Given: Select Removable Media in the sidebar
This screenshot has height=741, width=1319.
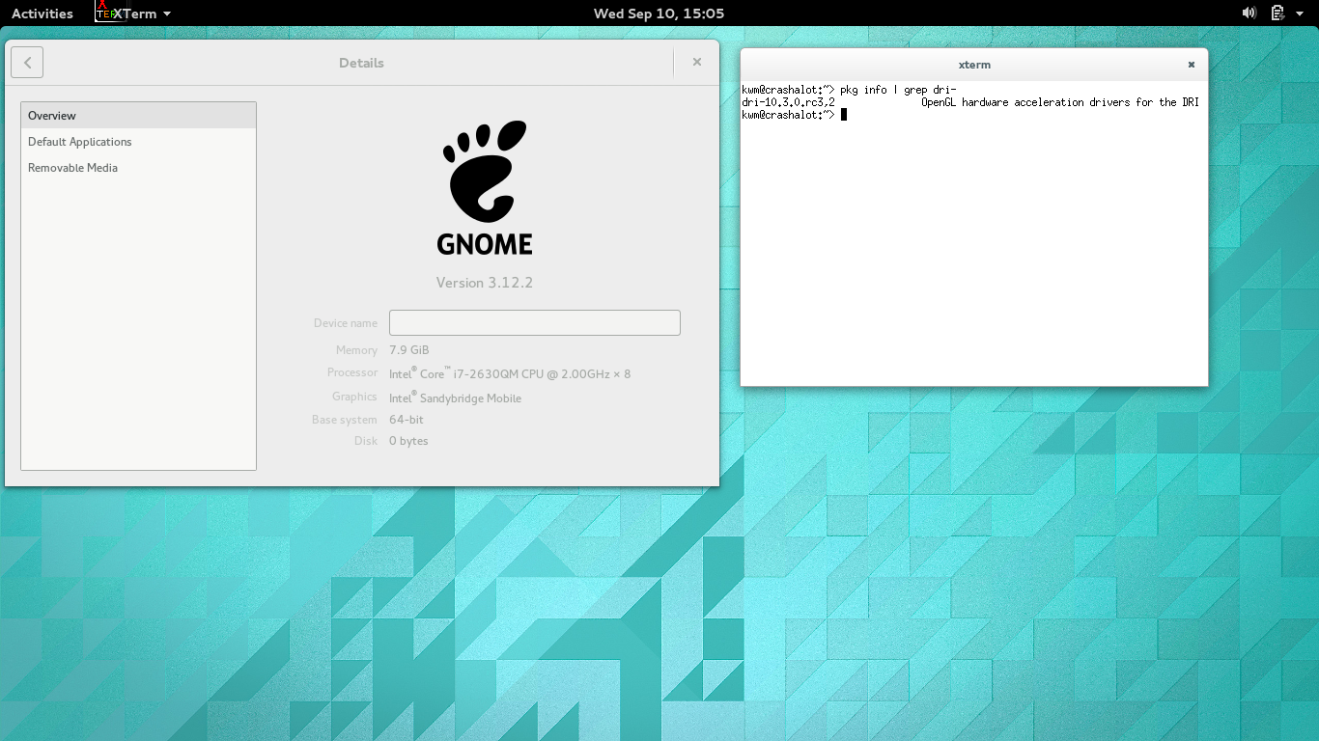Looking at the screenshot, I should (138, 167).
